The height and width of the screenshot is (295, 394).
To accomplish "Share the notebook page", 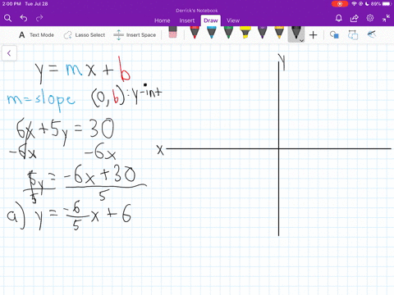I will (355, 18).
